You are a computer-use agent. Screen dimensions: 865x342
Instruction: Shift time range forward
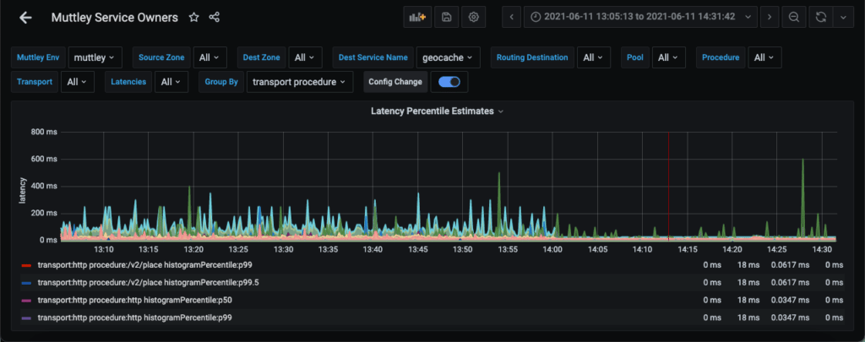pyautogui.click(x=768, y=17)
